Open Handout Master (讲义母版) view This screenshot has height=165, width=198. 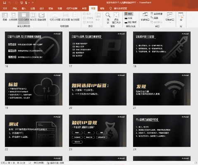point(66,16)
